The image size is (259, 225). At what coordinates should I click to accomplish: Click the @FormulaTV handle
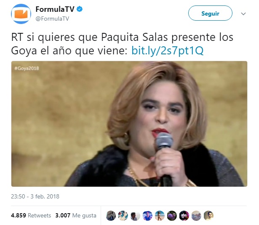(52, 19)
